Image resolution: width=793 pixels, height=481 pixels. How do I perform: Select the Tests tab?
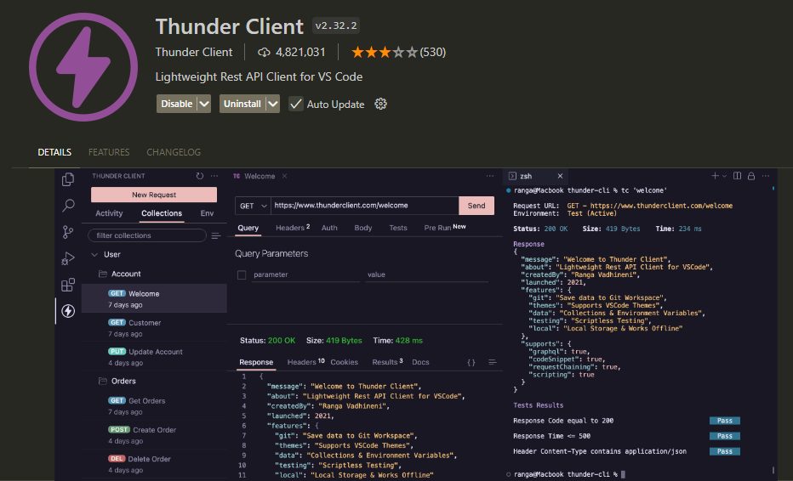398,228
